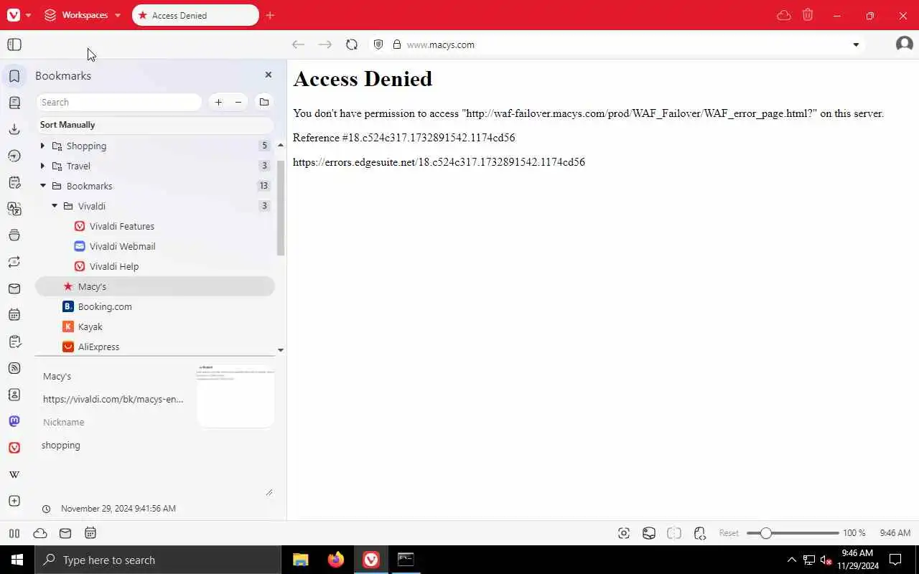This screenshot has height=574, width=919.
Task: Open Vivaldi web panel in sidebar
Action: coord(14,448)
